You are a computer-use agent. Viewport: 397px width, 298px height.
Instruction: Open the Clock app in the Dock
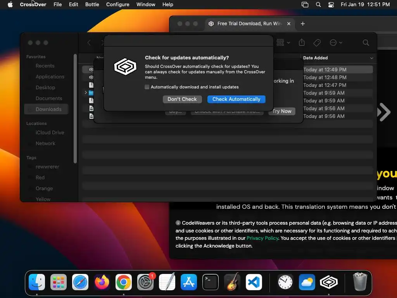[285, 282]
